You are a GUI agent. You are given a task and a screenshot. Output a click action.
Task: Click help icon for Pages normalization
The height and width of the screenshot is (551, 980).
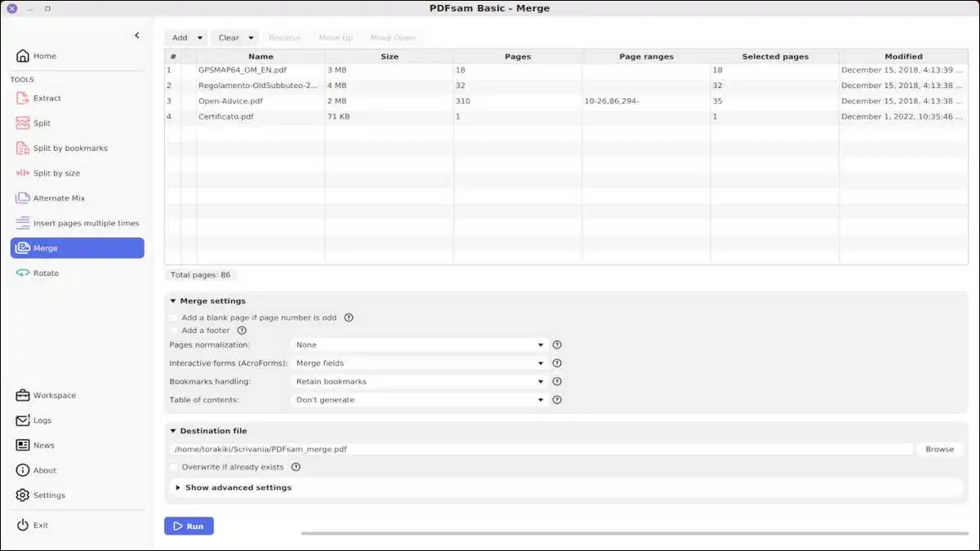tap(557, 345)
